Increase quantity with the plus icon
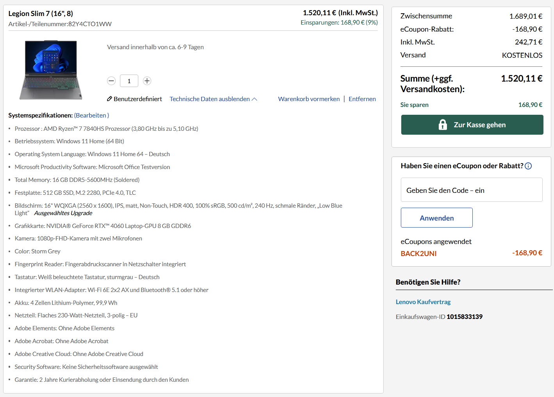The image size is (554, 397). (x=147, y=81)
